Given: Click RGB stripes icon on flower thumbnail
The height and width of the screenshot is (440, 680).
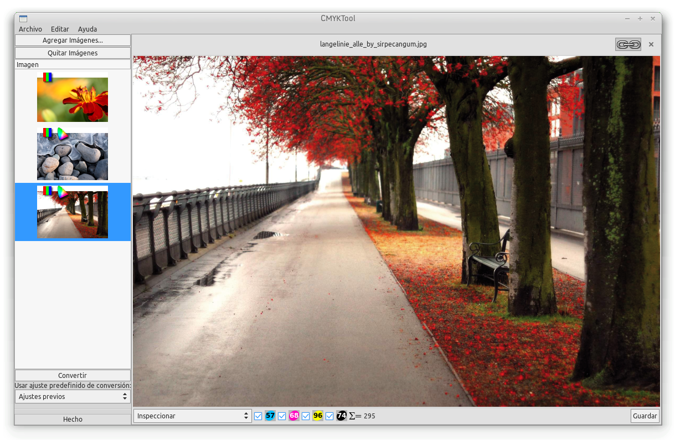Looking at the screenshot, I should point(48,77).
